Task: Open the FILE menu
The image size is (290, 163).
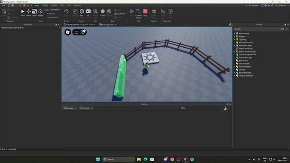Action: pos(3,6)
